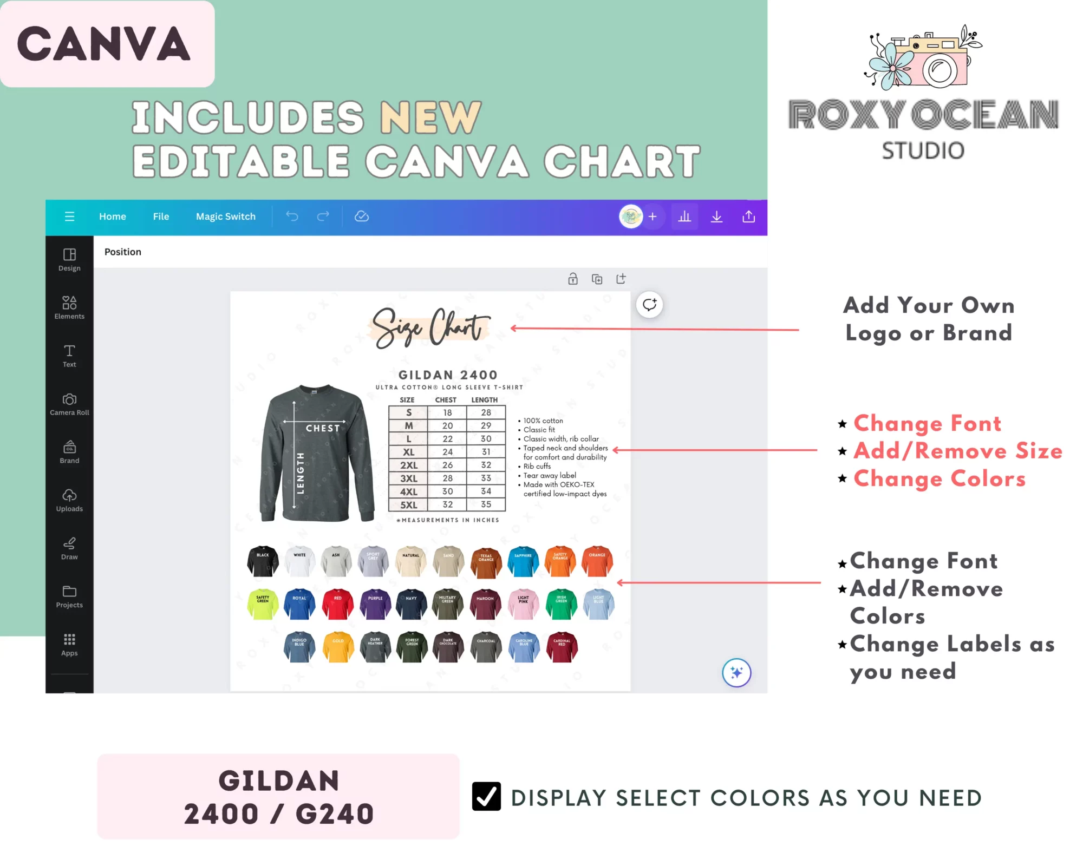
Task: Click the duplicate icon on canvas toolbar
Action: click(x=597, y=279)
